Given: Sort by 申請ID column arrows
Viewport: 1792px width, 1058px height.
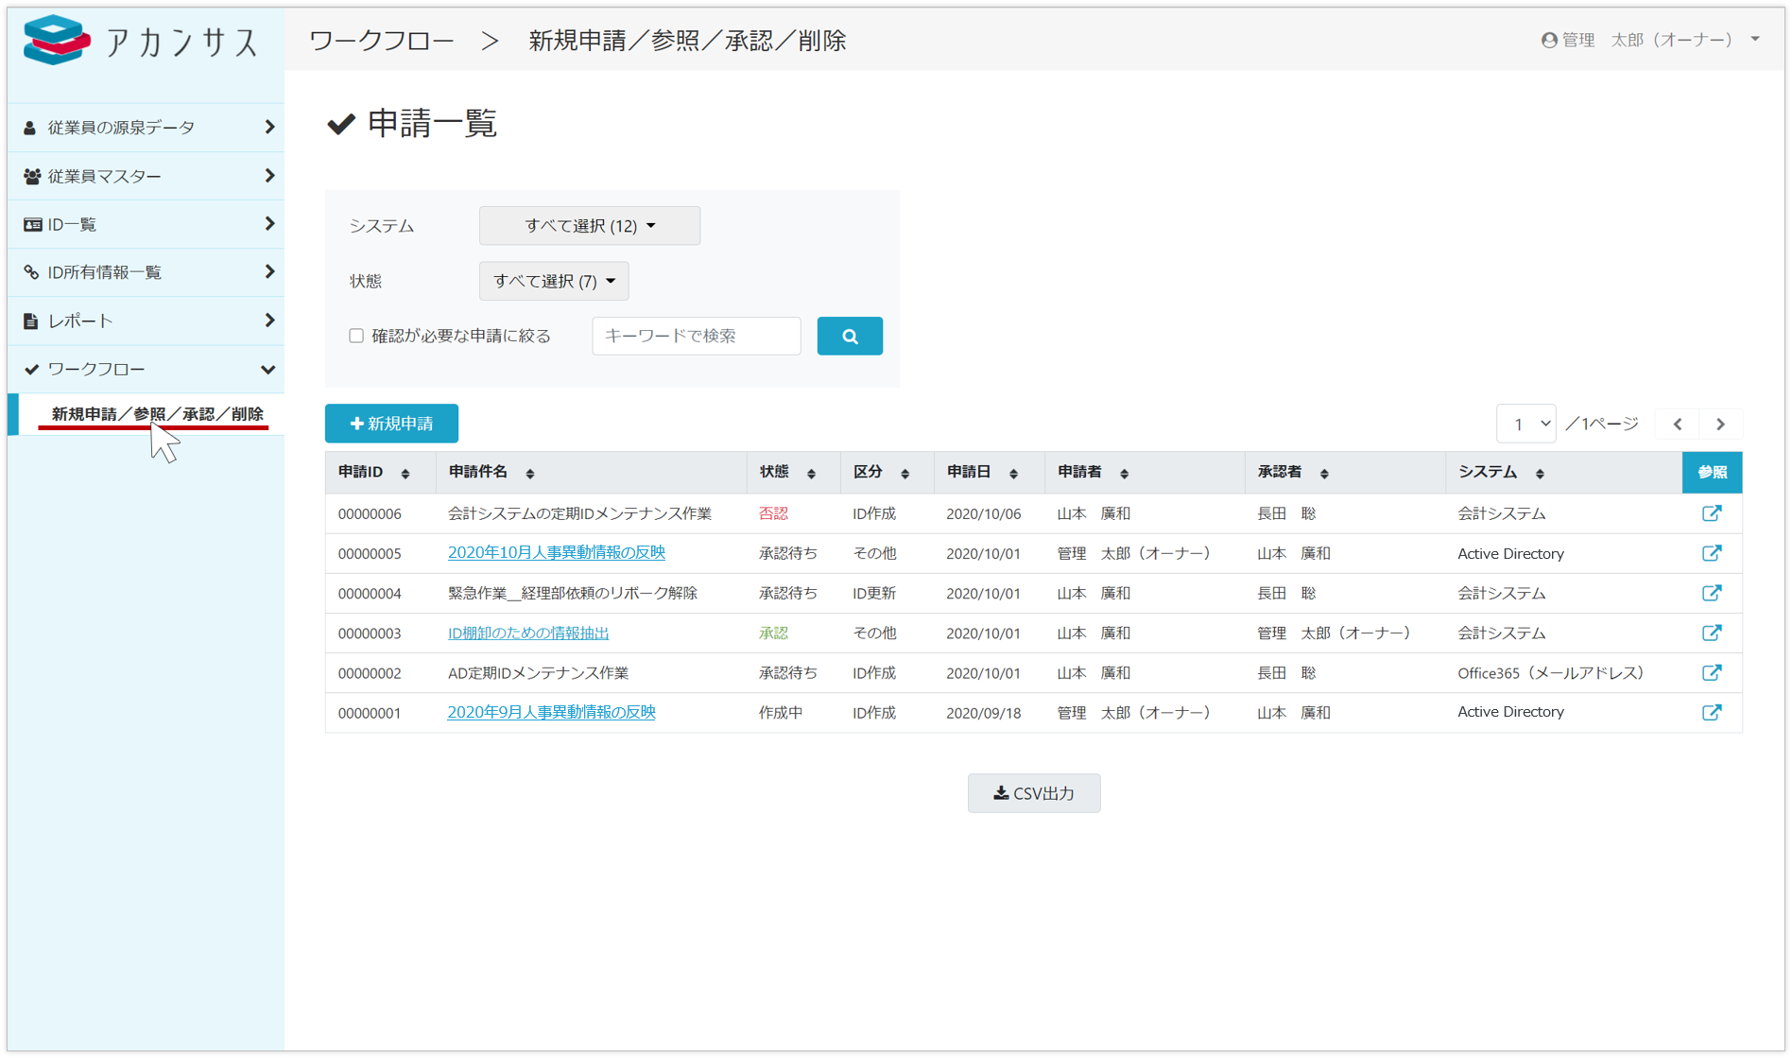Looking at the screenshot, I should pyautogui.click(x=405, y=474).
